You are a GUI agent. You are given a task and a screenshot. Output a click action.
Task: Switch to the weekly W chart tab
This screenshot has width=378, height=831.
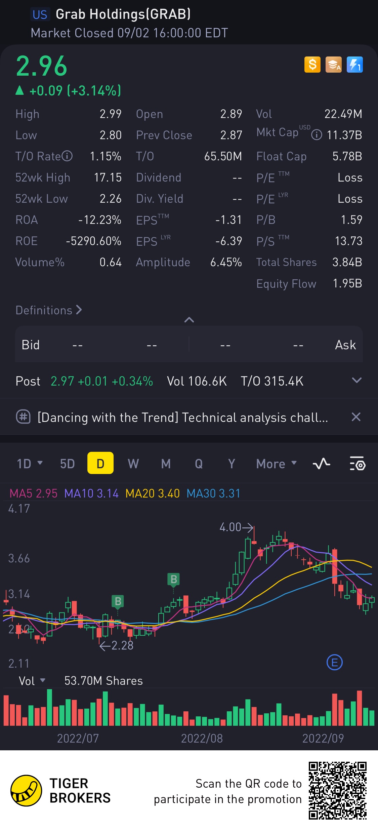tap(133, 464)
